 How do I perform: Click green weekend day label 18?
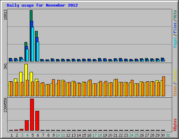(x=100, y=135)
